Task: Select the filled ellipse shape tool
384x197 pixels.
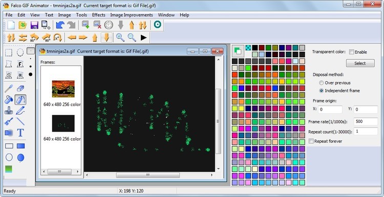Action: (x=21, y=158)
